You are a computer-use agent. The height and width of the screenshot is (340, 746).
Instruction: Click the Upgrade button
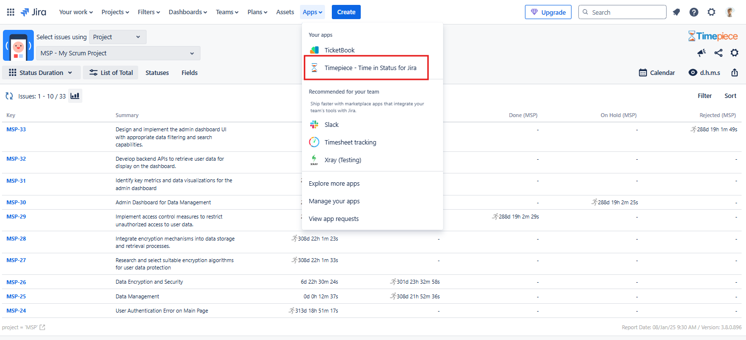547,12
